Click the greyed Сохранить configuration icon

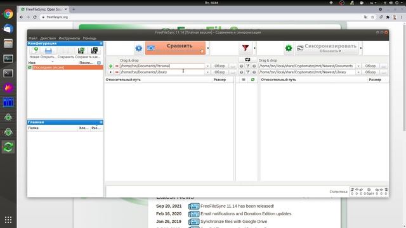coord(66,51)
